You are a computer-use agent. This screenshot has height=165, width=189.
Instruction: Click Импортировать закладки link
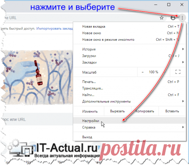point(55,28)
